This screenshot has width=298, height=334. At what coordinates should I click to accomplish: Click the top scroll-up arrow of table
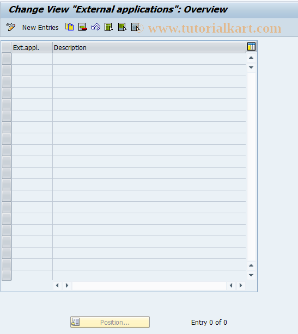point(251,58)
